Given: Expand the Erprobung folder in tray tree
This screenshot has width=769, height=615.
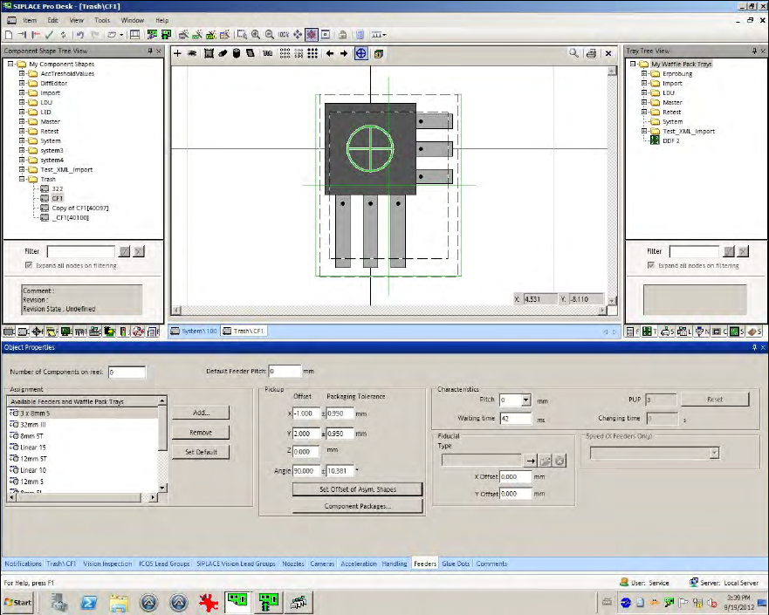Looking at the screenshot, I should pyautogui.click(x=645, y=73).
